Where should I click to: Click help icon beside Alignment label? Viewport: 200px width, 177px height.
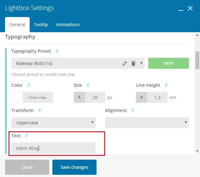coord(132,110)
